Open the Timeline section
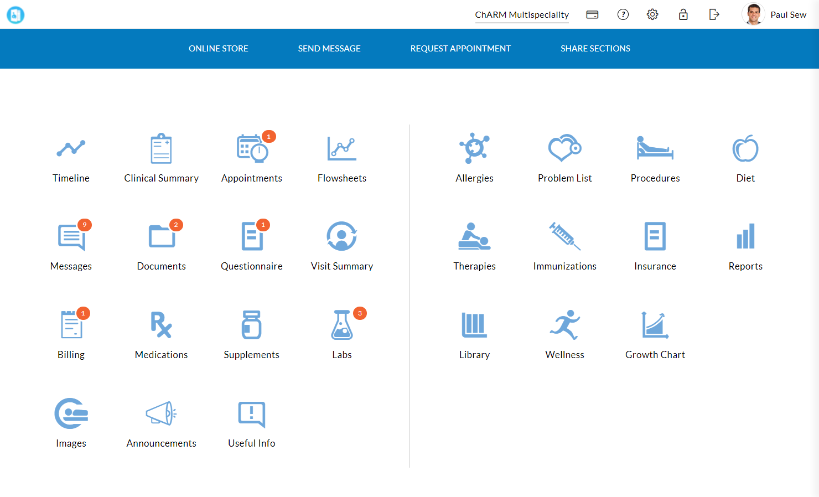The width and height of the screenshot is (819, 497). pos(71,158)
